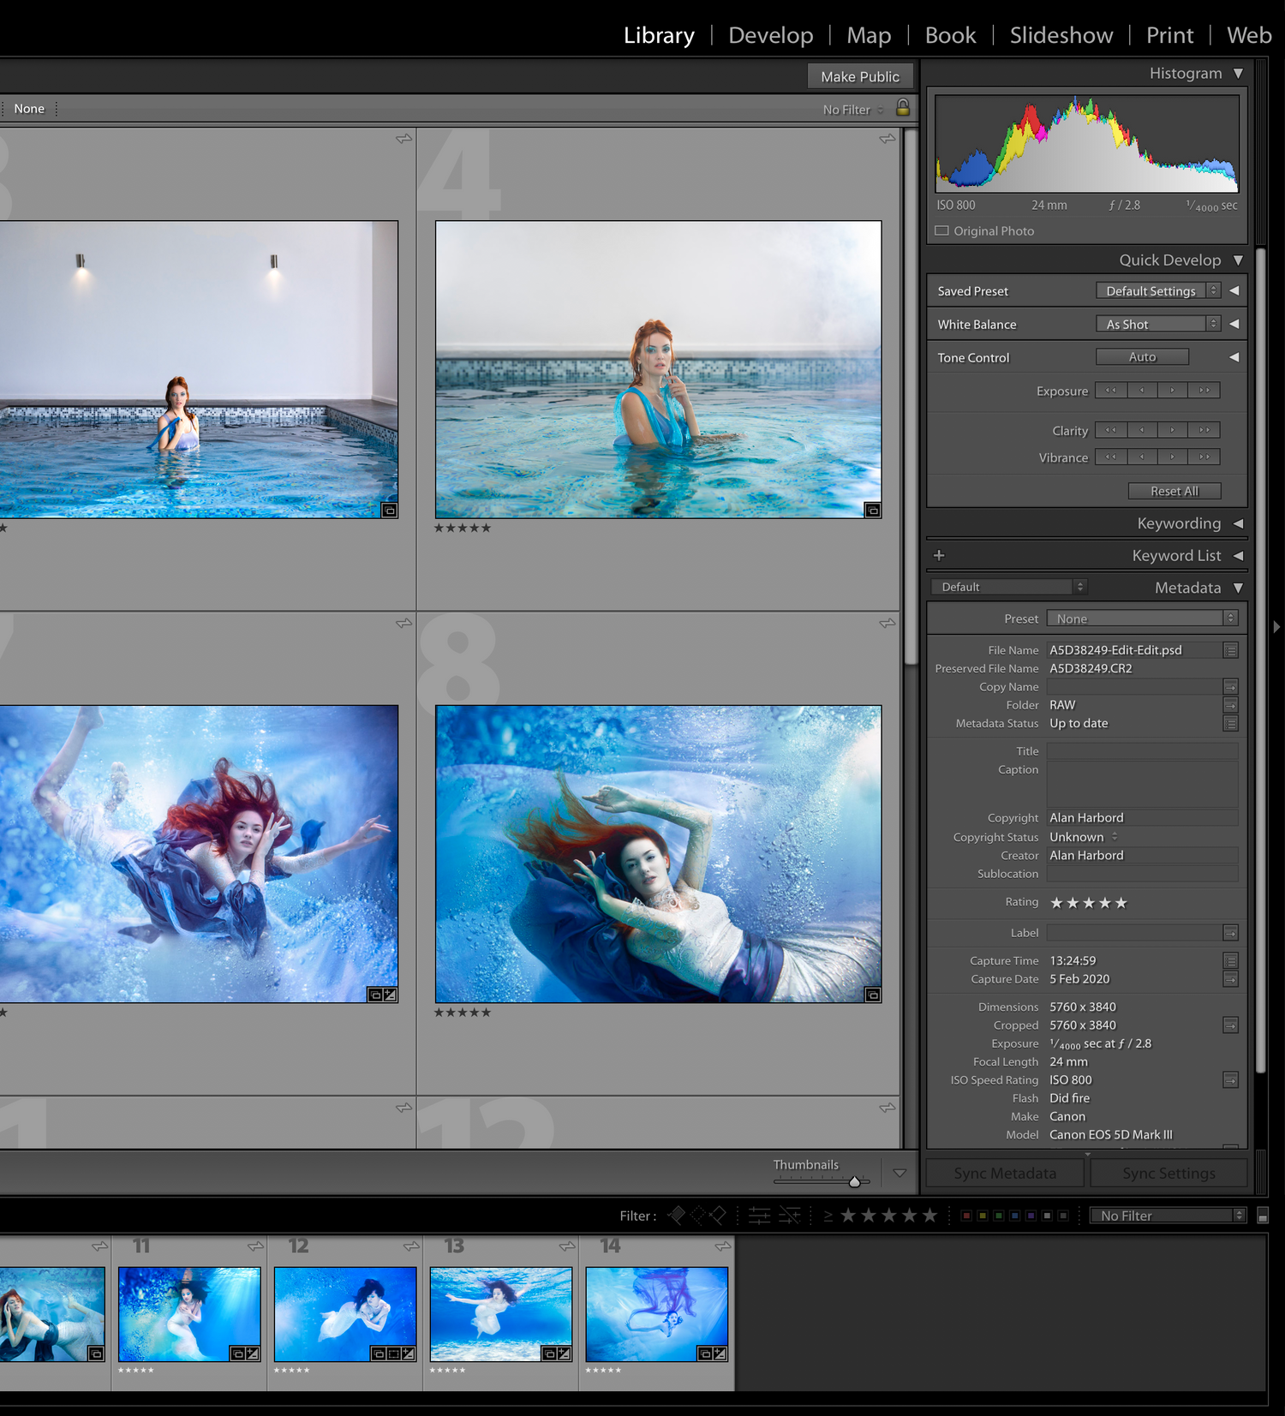Select filmstrip thumbnail number 12
This screenshot has width=1285, height=1416.
(345, 1314)
